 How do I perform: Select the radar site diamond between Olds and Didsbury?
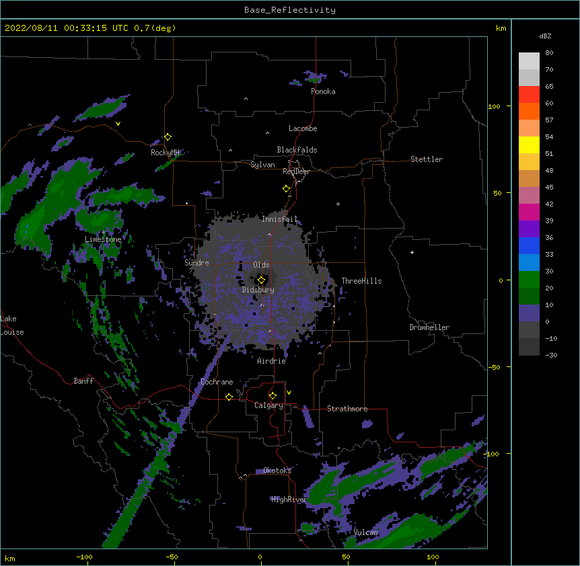[261, 280]
